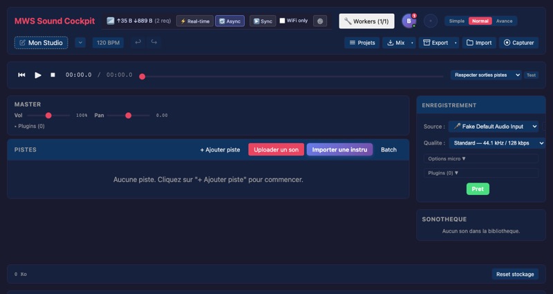Open the Projets list
This screenshot has width=553, height=294.
coord(362,43)
